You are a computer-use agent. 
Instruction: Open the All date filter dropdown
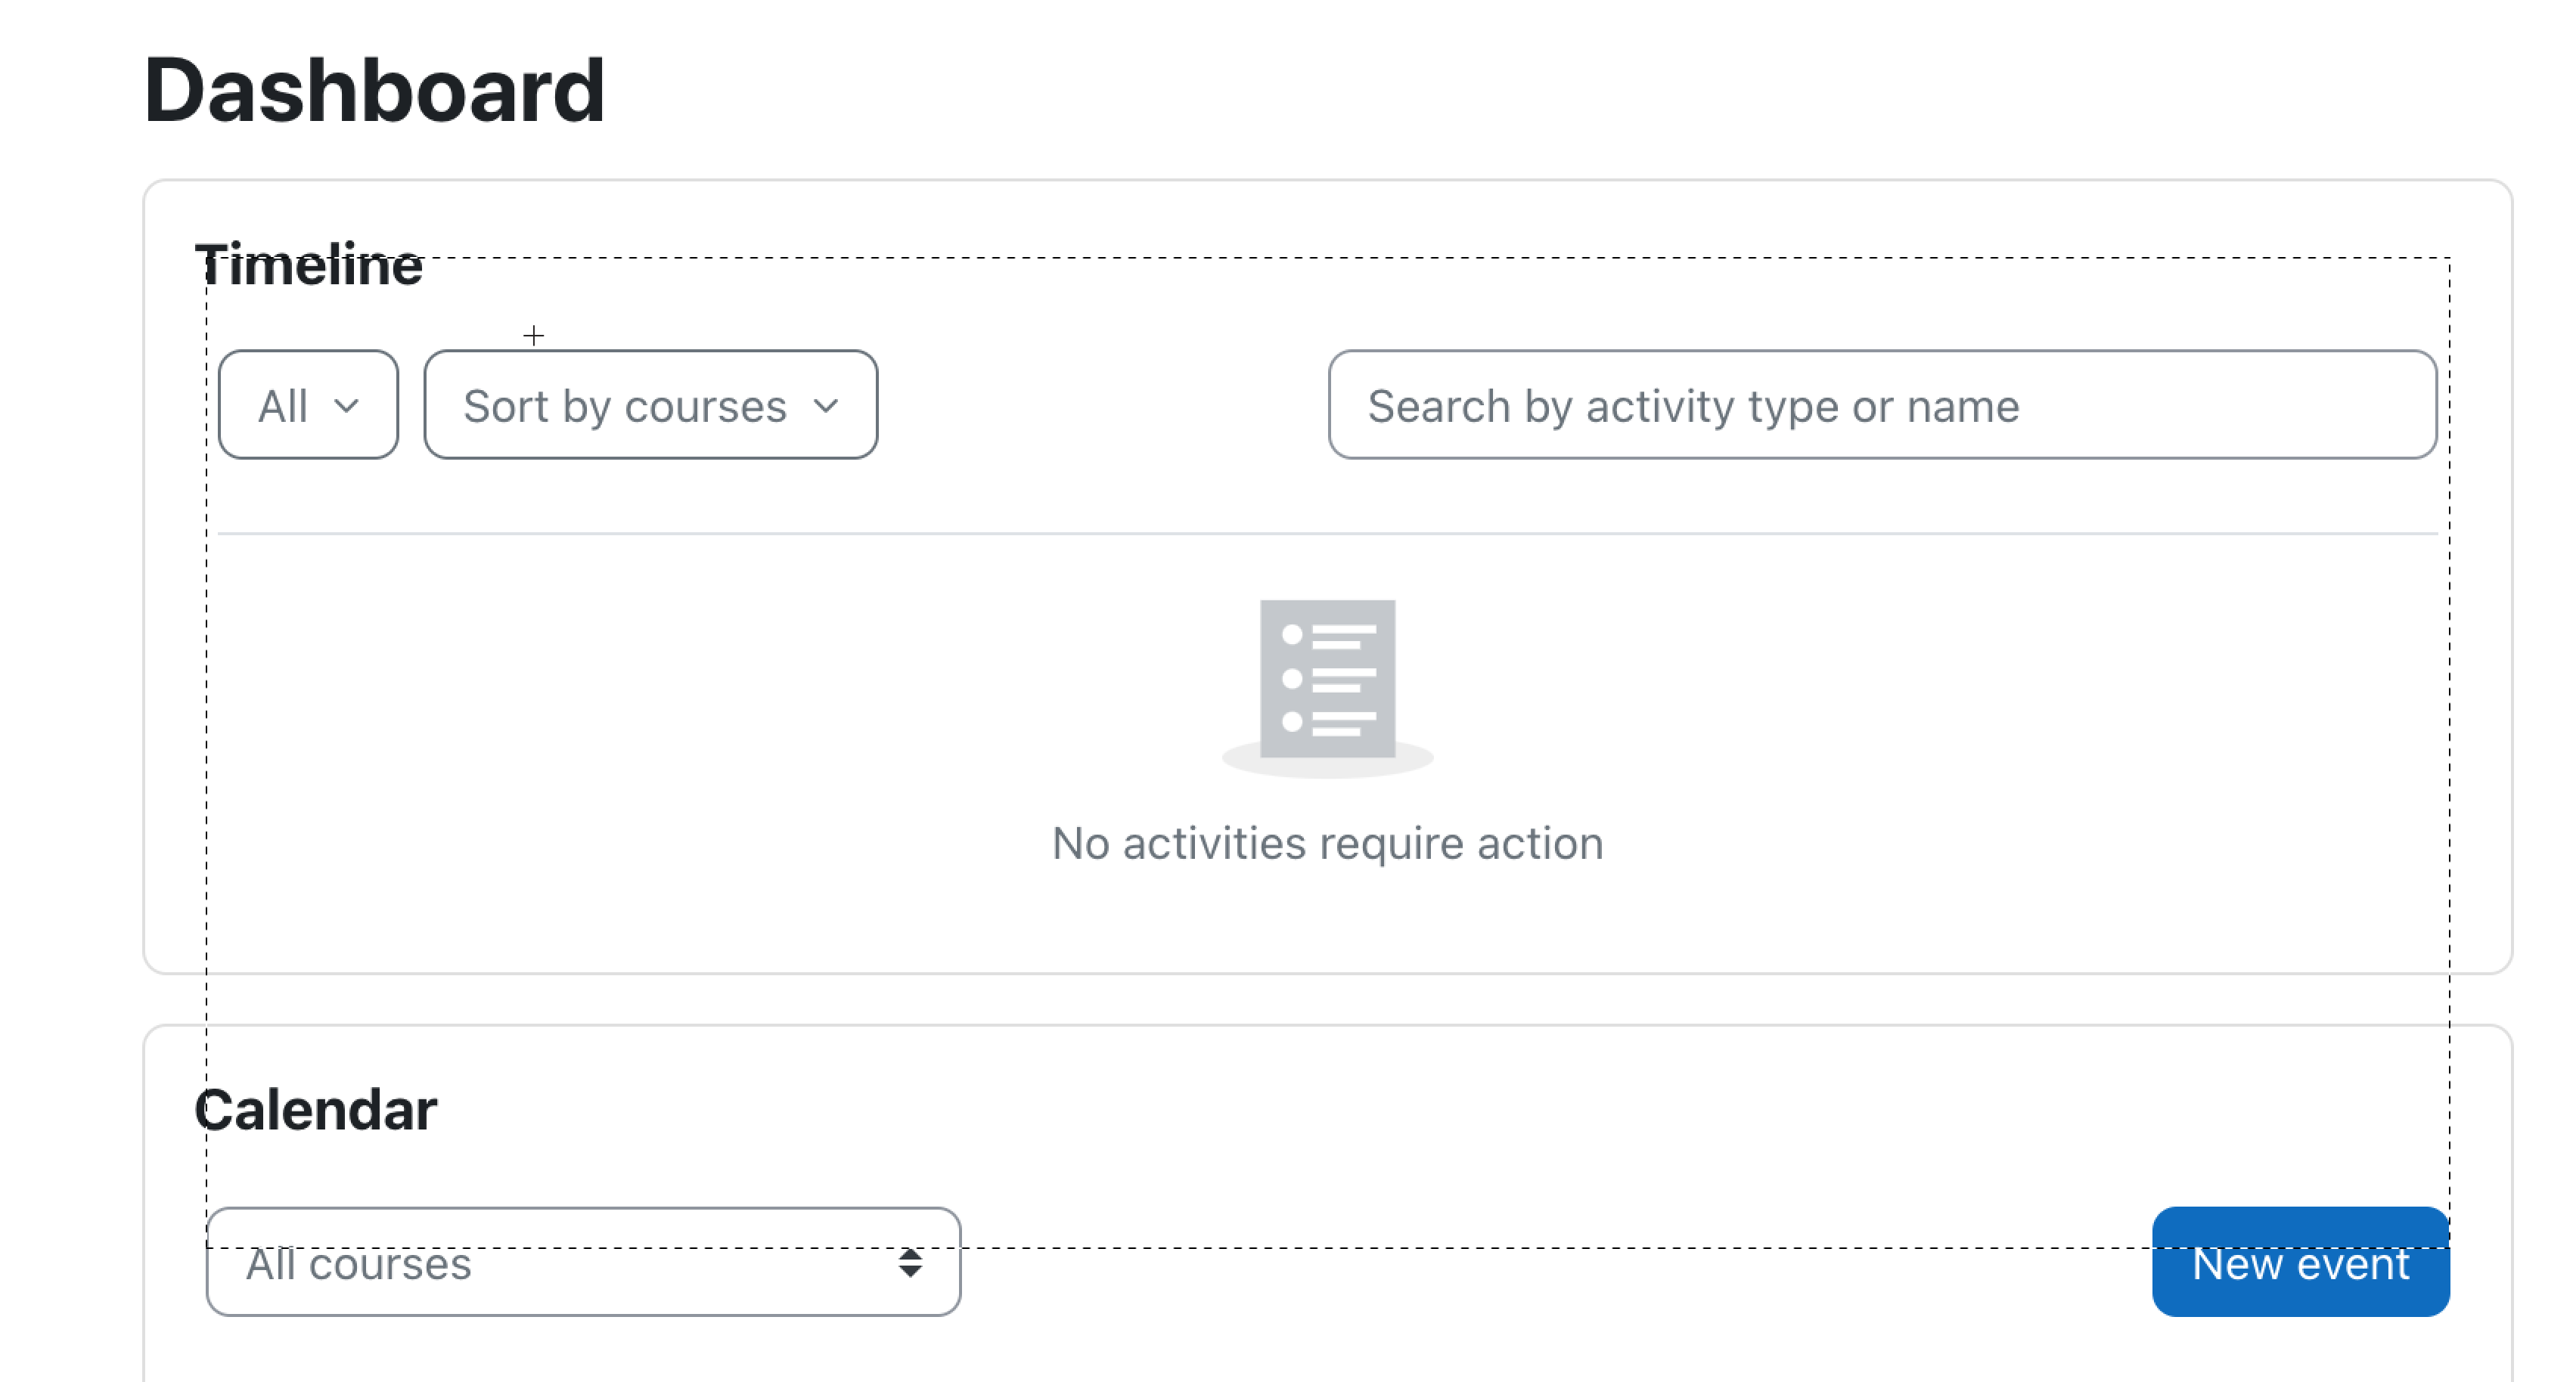tap(308, 404)
